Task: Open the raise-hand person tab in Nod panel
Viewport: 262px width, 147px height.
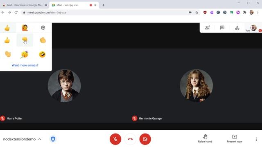Action: pyautogui.click(x=25, y=28)
